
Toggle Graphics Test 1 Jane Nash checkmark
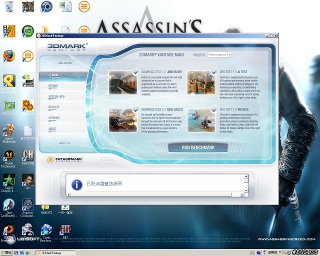(x=135, y=72)
